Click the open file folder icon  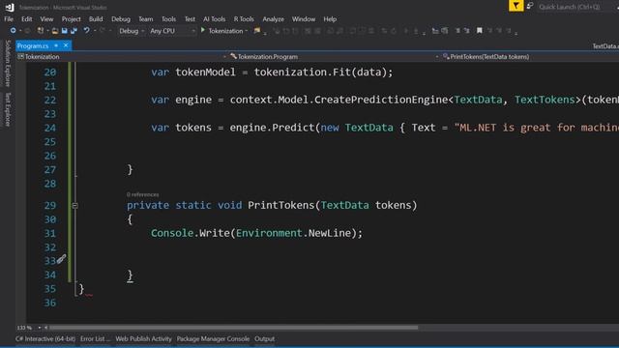55,30
